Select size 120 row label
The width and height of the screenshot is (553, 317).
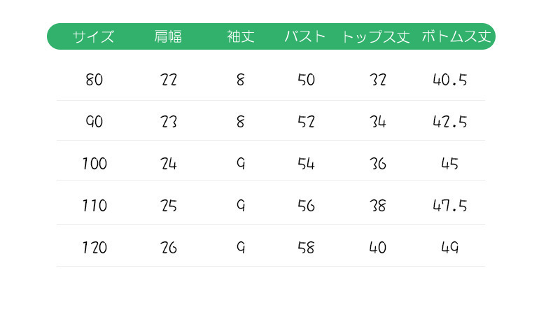(x=94, y=248)
